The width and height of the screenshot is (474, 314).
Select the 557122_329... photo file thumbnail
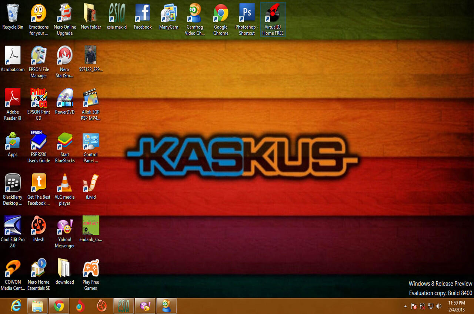91,59
